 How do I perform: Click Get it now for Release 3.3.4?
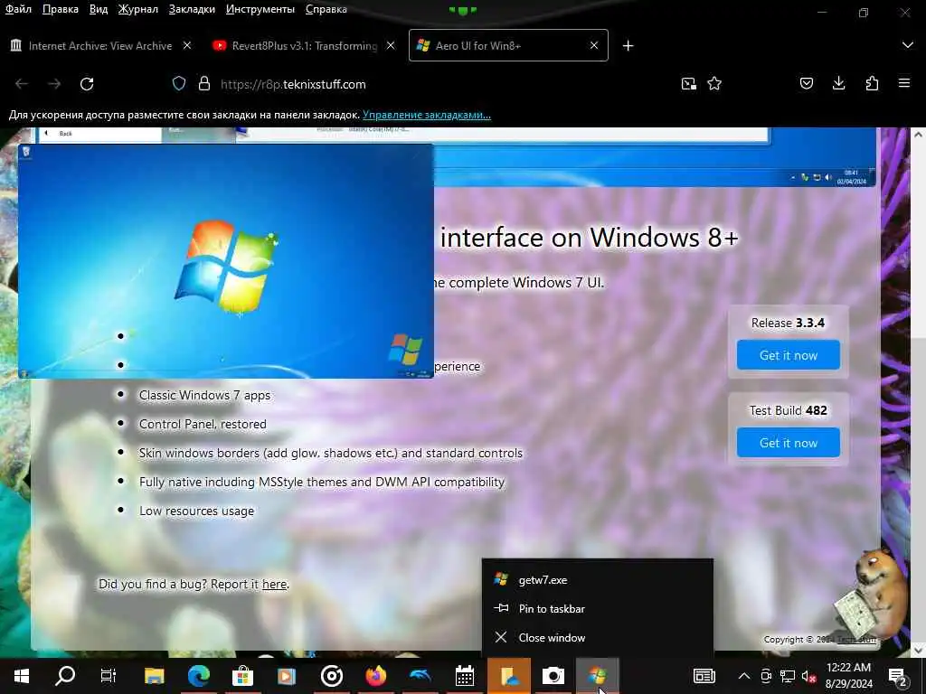coord(789,354)
